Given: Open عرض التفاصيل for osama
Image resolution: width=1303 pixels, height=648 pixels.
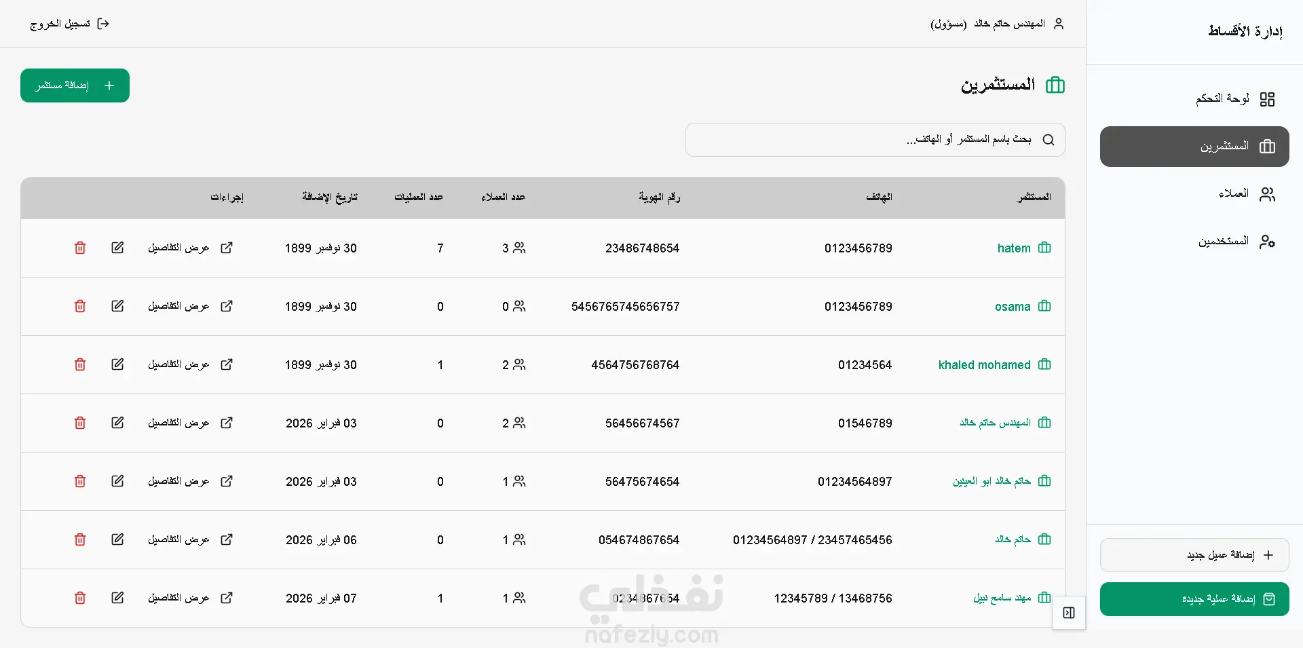Looking at the screenshot, I should click(191, 306).
